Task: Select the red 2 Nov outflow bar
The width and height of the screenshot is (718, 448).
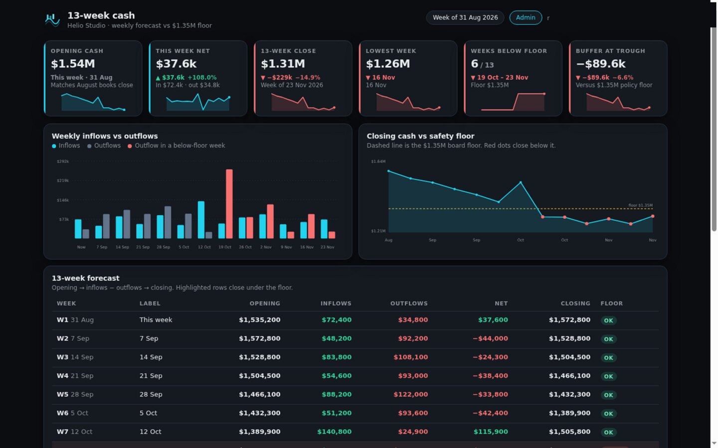Action: click(270, 222)
